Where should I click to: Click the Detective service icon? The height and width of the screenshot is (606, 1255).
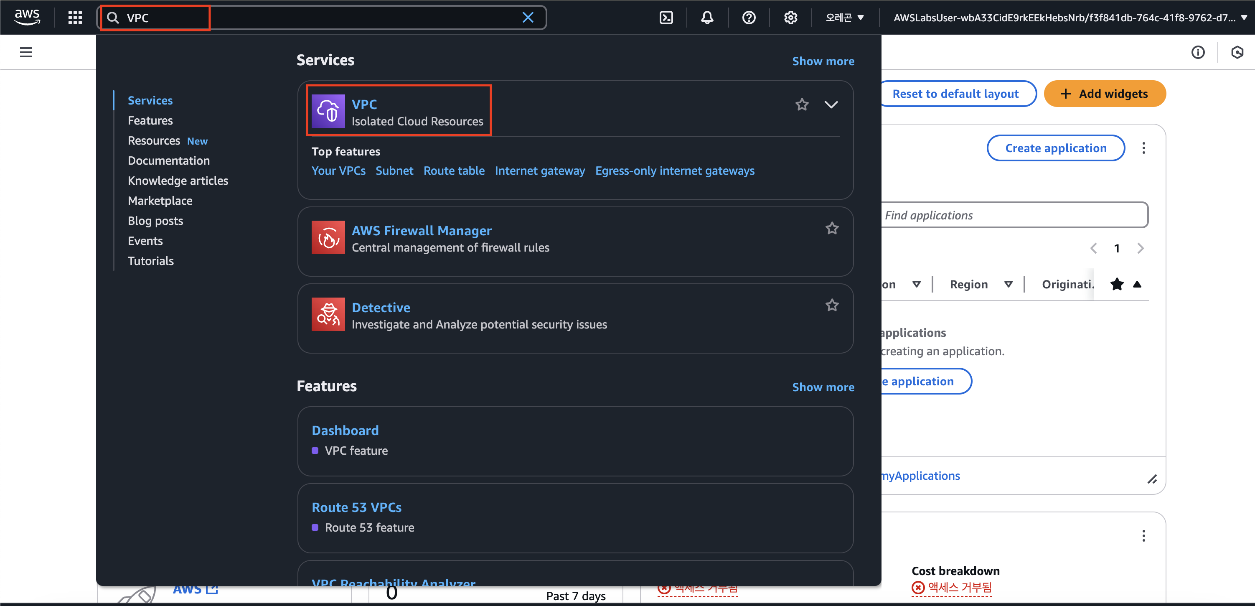[328, 314]
